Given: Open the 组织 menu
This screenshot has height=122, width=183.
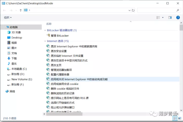Looking at the screenshot, I should [8, 17].
